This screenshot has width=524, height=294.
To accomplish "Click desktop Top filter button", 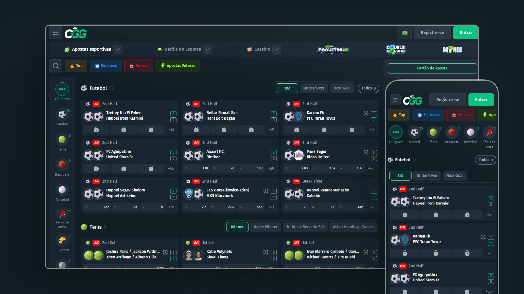I will point(76,66).
